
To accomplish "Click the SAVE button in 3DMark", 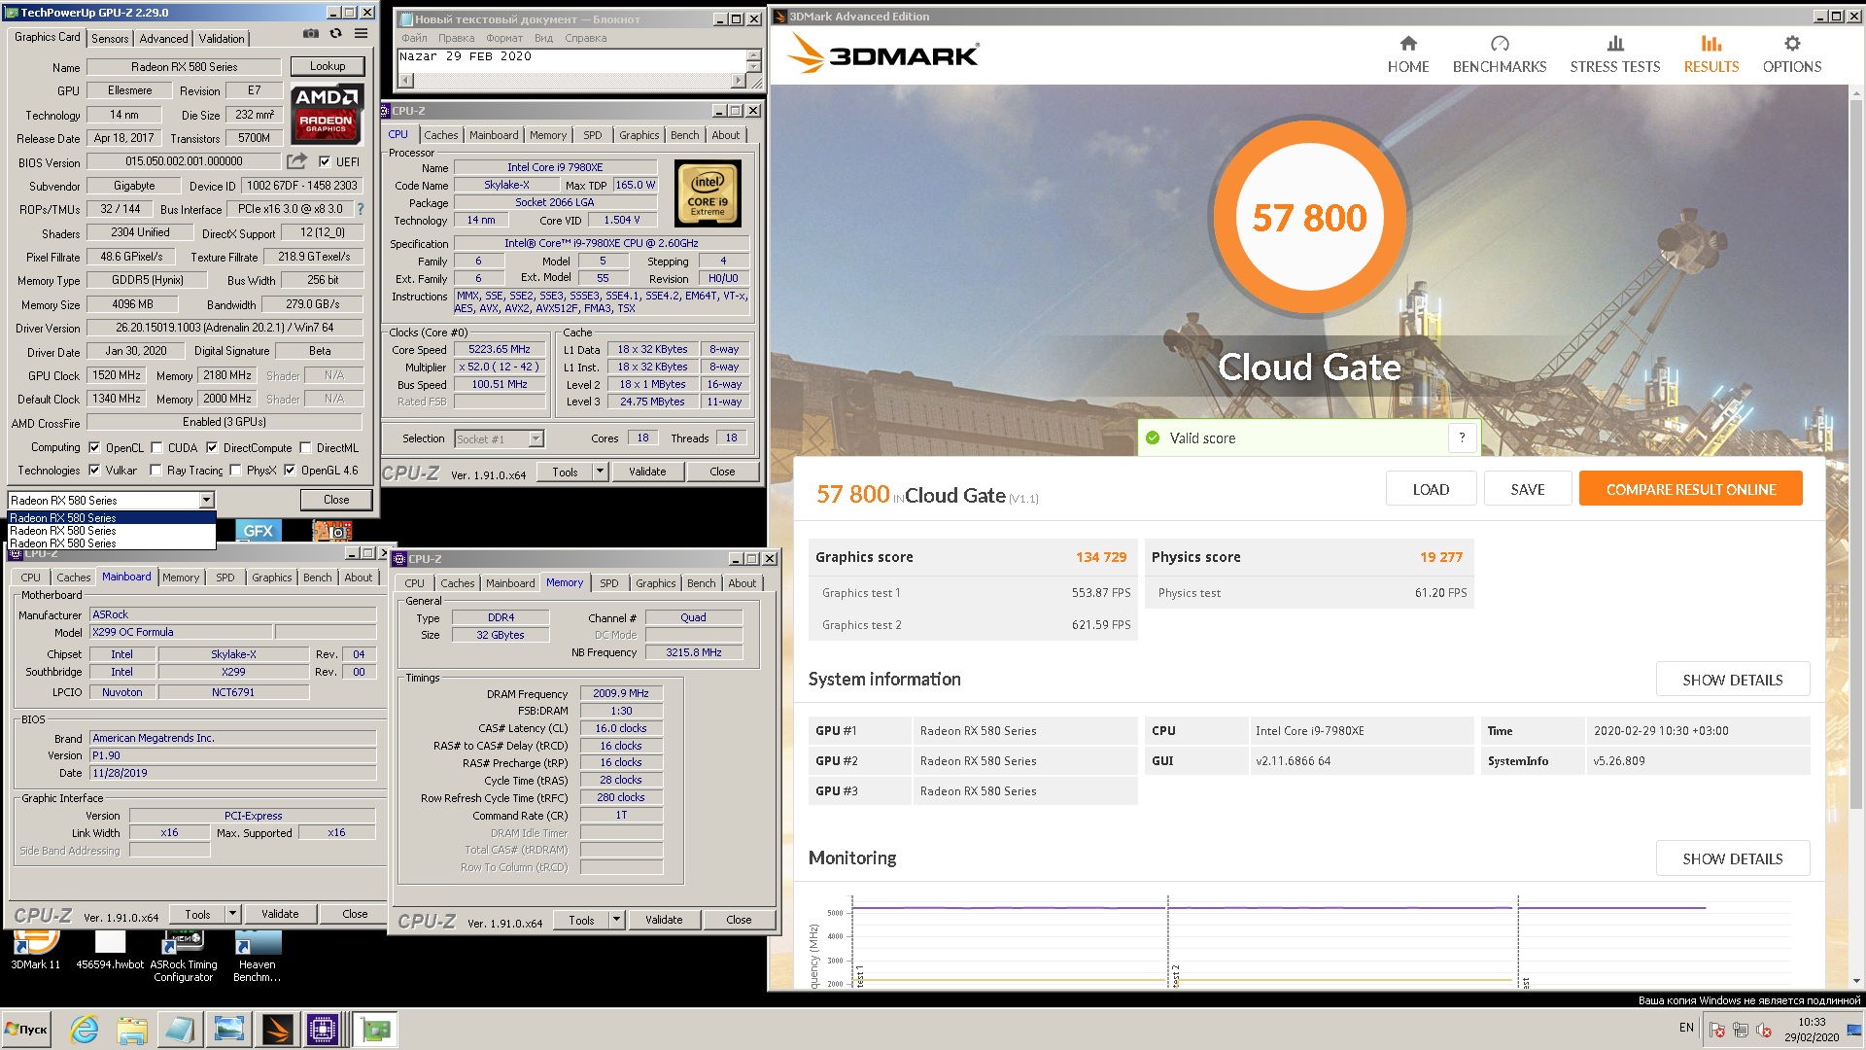I will tap(1528, 489).
